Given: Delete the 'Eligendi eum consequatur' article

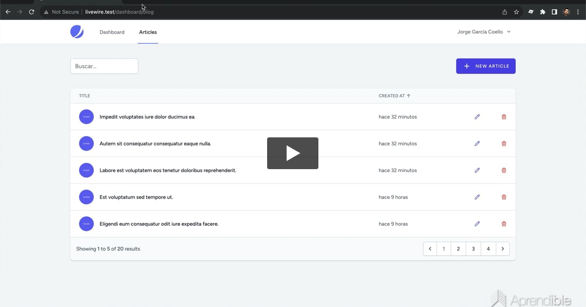Looking at the screenshot, I should coord(504,224).
